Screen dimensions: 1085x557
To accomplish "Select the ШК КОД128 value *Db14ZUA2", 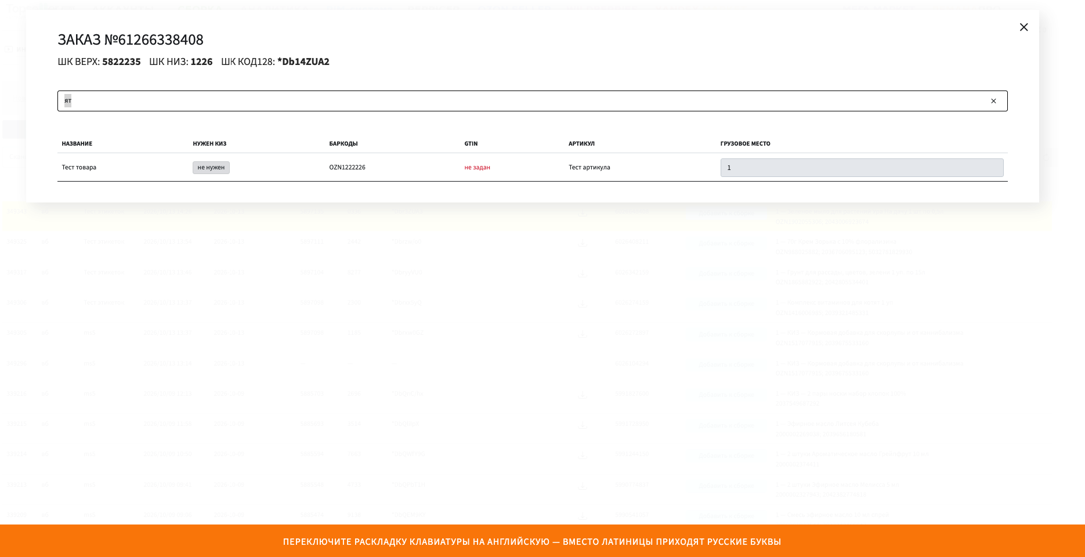I will coord(303,62).
